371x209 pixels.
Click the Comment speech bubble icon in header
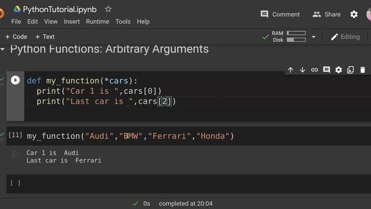coord(264,14)
